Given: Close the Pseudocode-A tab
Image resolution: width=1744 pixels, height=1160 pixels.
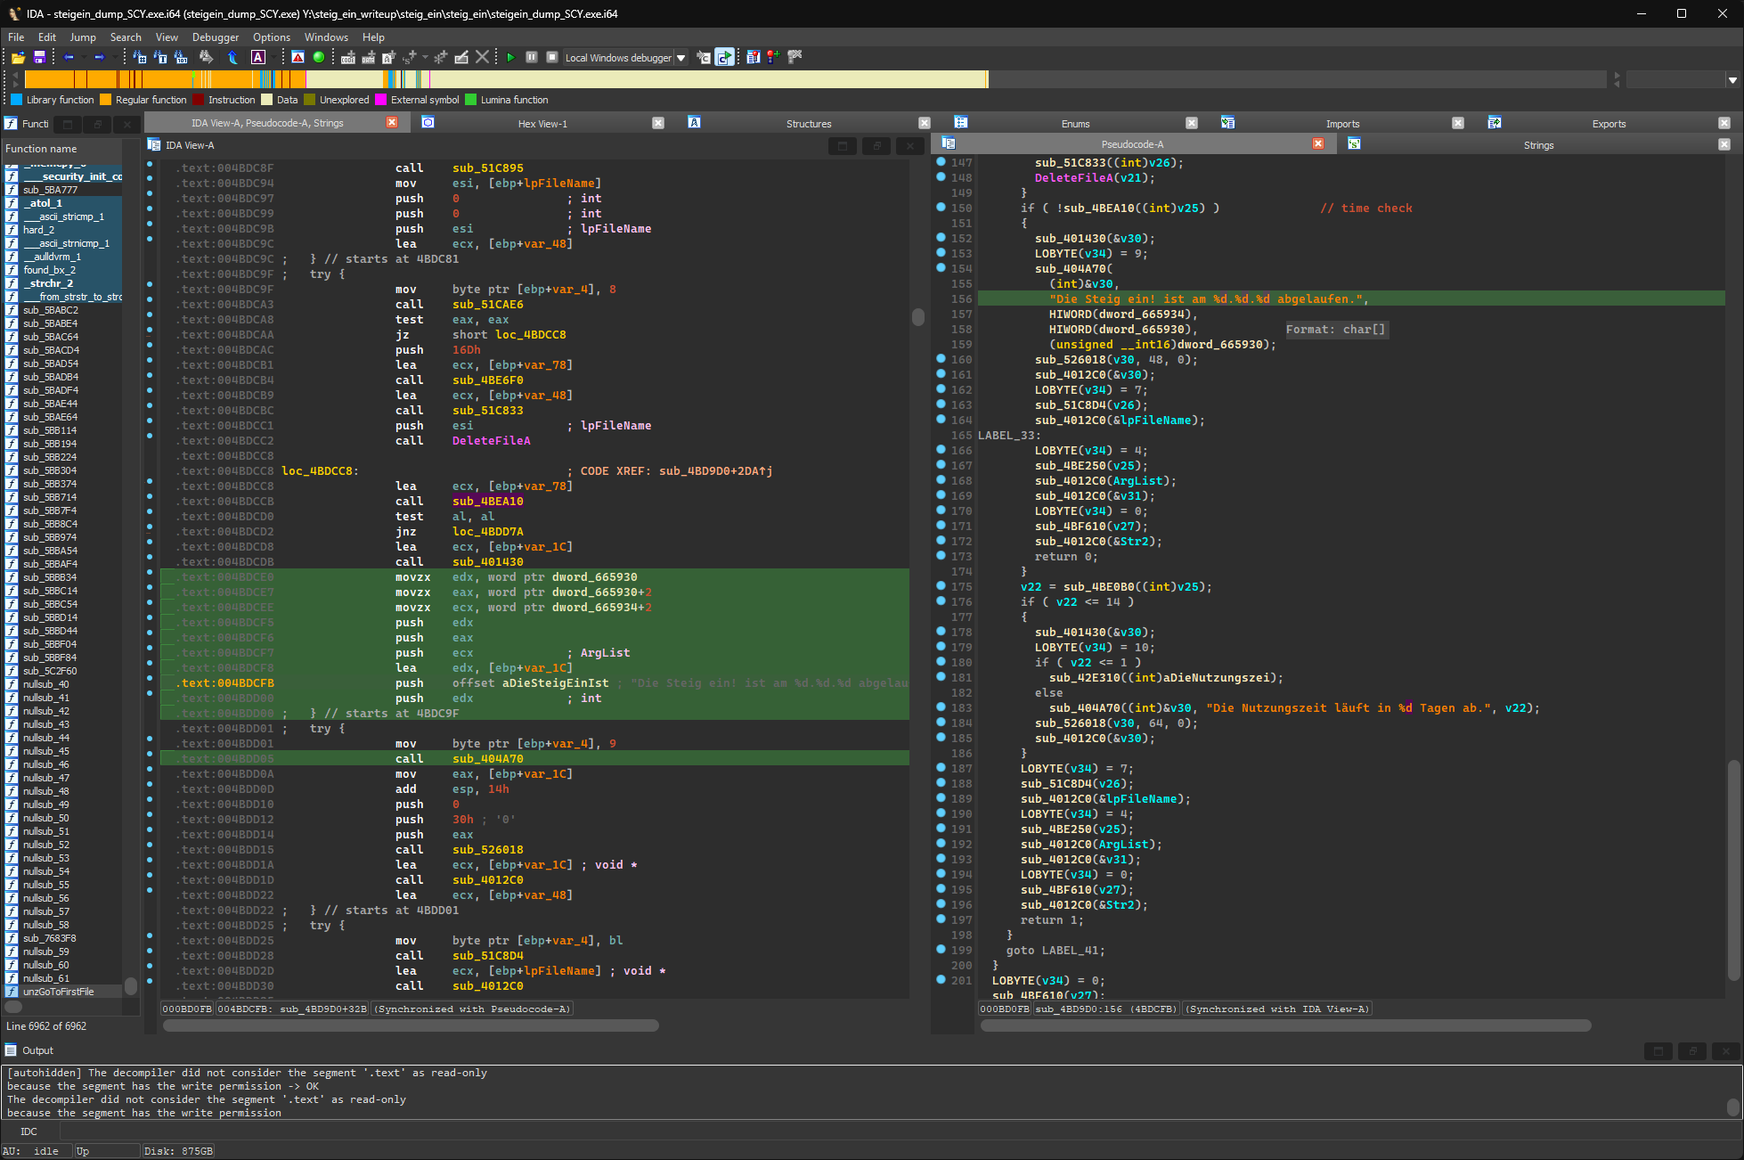Looking at the screenshot, I should tap(1318, 143).
